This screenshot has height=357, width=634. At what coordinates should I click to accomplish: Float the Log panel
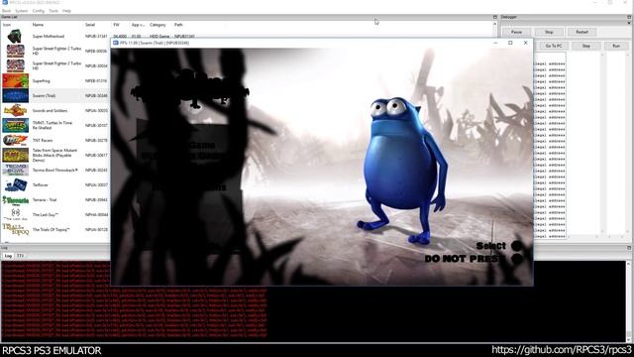(x=629, y=248)
